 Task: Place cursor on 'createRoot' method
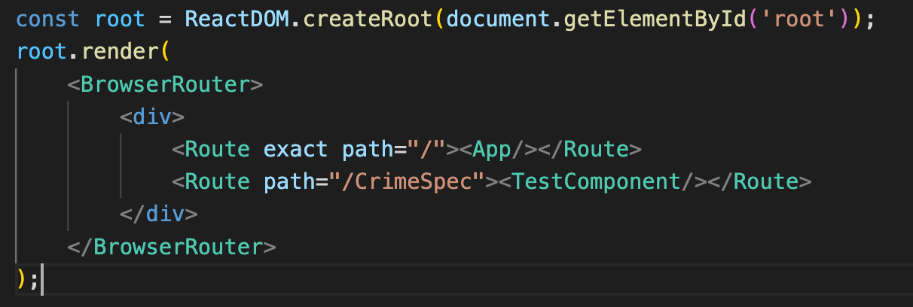369,19
